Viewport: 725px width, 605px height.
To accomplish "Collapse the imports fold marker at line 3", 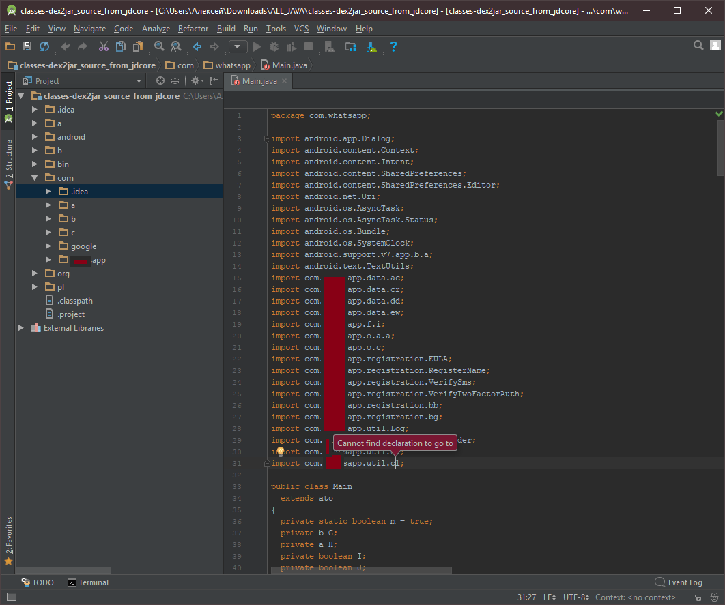I will 267,138.
